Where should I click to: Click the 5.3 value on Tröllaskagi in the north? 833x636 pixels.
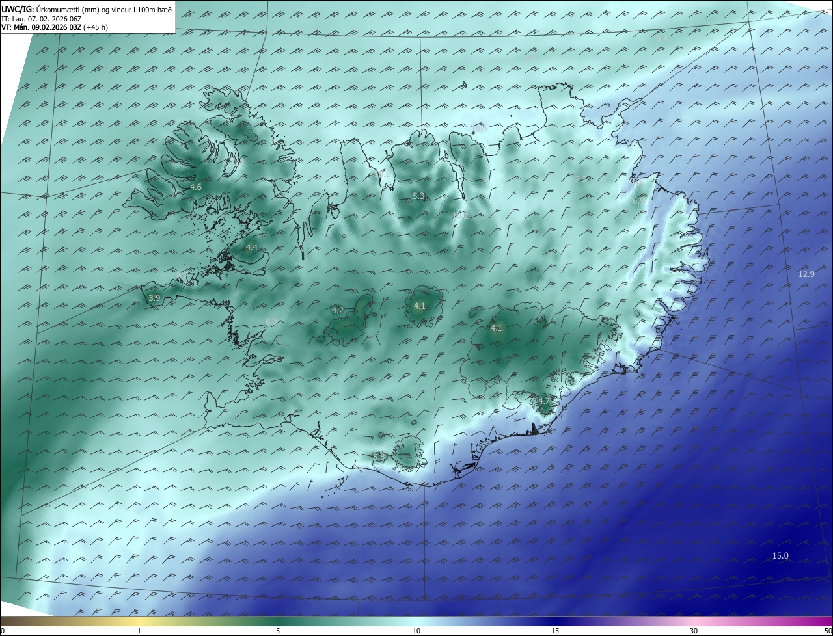(418, 196)
